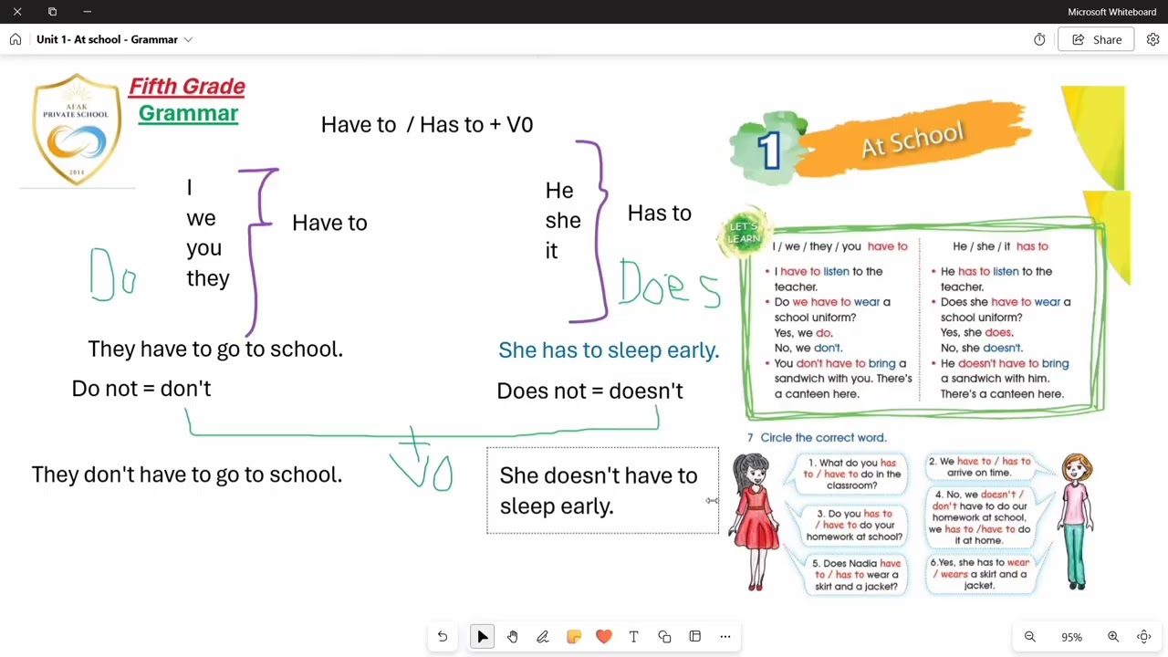Select the 'Have to / Has to + V0' text
Viewport: 1168px width, 657px height.
pos(427,124)
